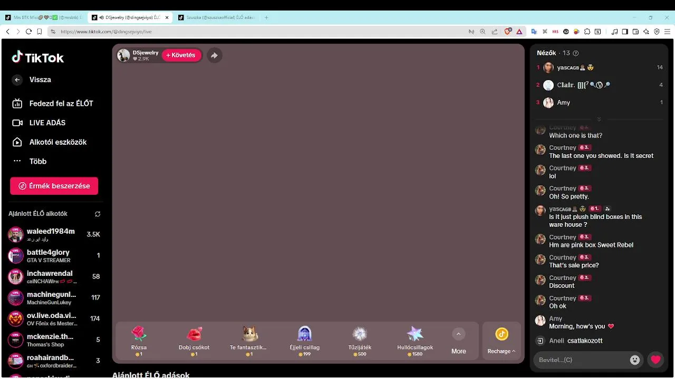Close the DSjewelry browser tab
The width and height of the screenshot is (675, 379).
click(167, 17)
